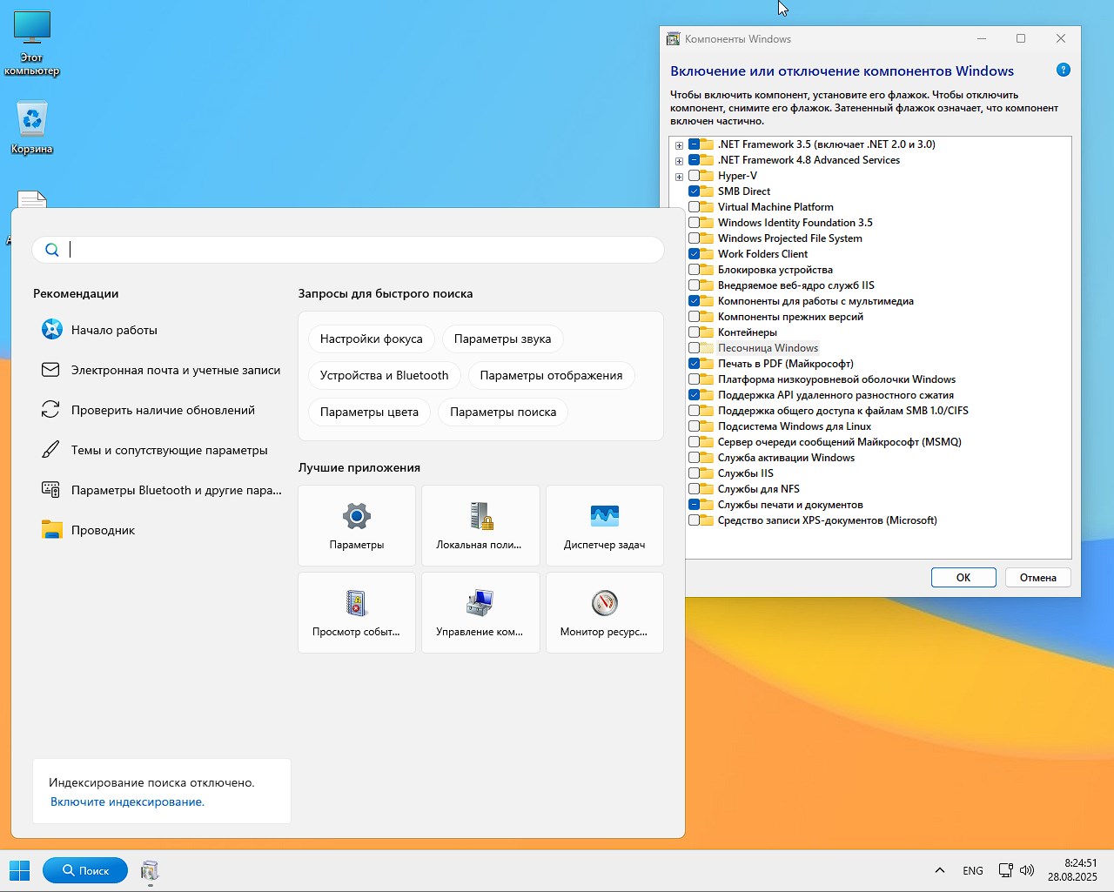Check Компоненты прежних версий
This screenshot has width=1114, height=892.
pyautogui.click(x=694, y=317)
